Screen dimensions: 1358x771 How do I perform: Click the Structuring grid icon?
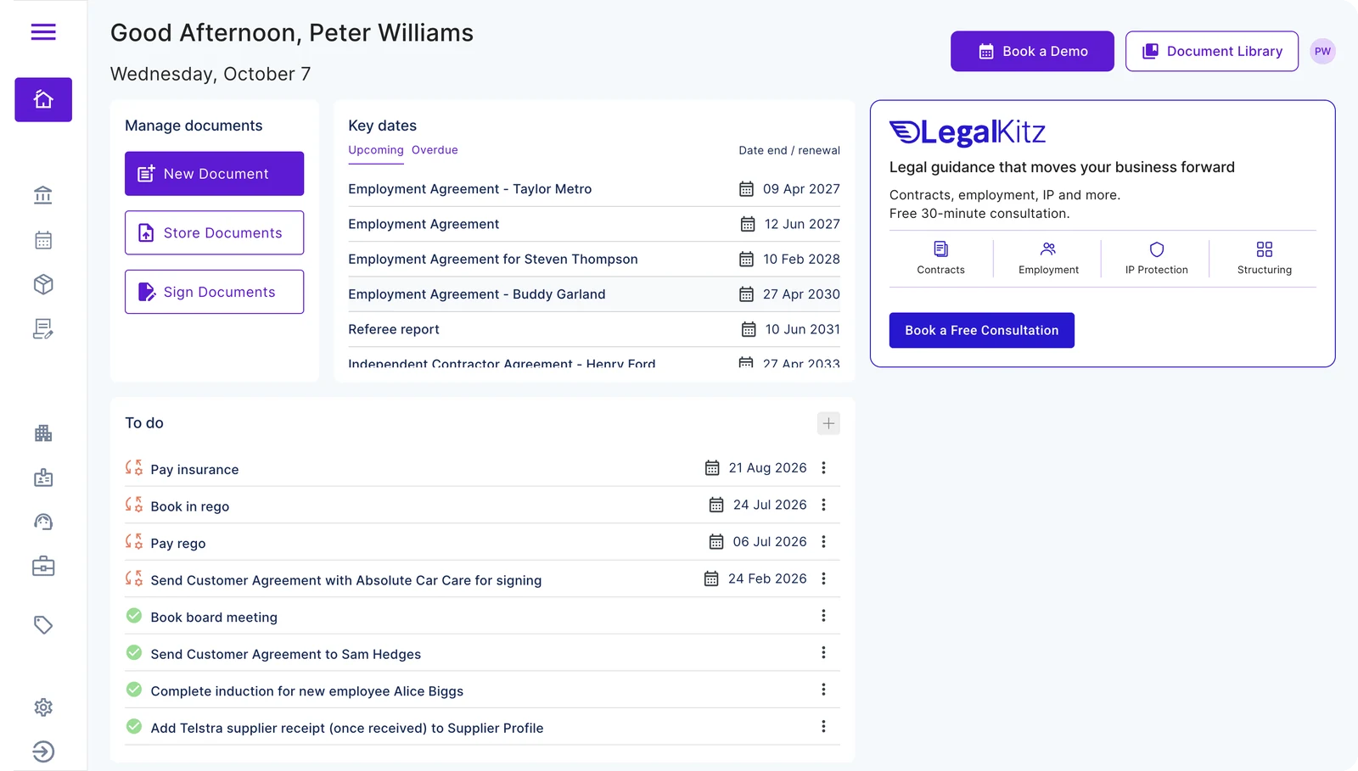pyautogui.click(x=1265, y=249)
